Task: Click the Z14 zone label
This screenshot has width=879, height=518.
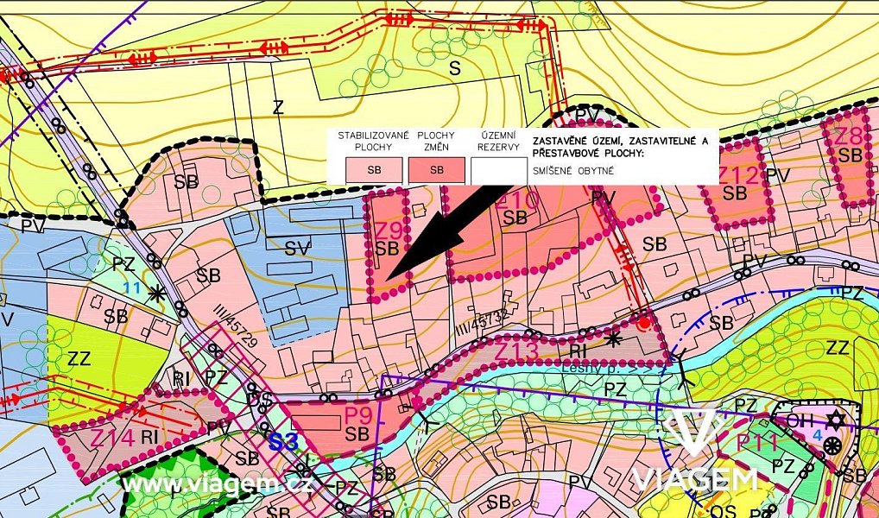Action: tap(112, 438)
